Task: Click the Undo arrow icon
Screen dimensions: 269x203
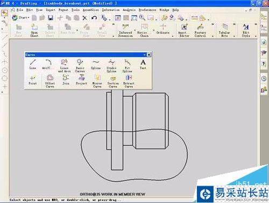Action: pos(94,18)
